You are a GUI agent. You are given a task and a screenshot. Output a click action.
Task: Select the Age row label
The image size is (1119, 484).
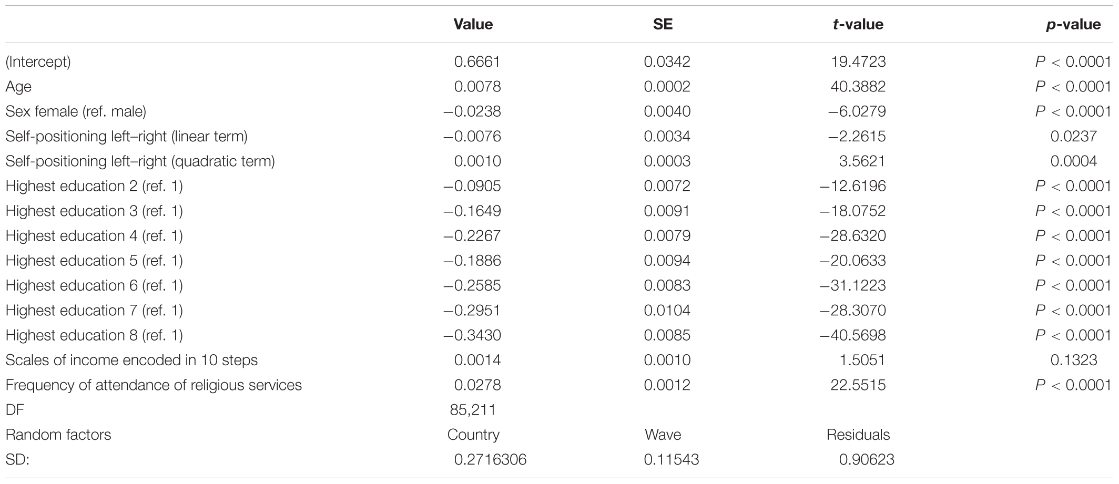[18, 87]
